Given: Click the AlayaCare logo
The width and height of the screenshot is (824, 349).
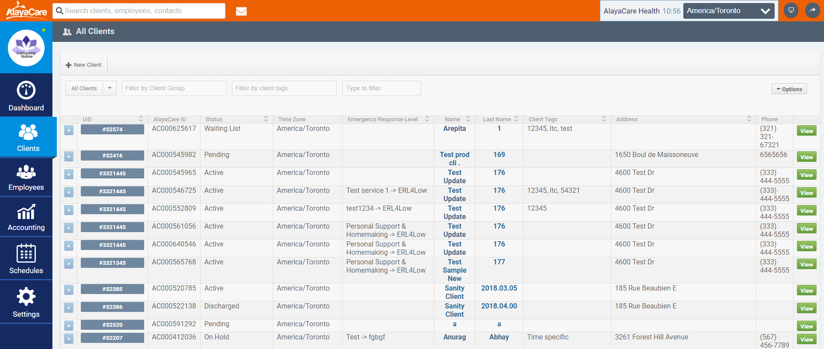Looking at the screenshot, I should tap(26, 10).
